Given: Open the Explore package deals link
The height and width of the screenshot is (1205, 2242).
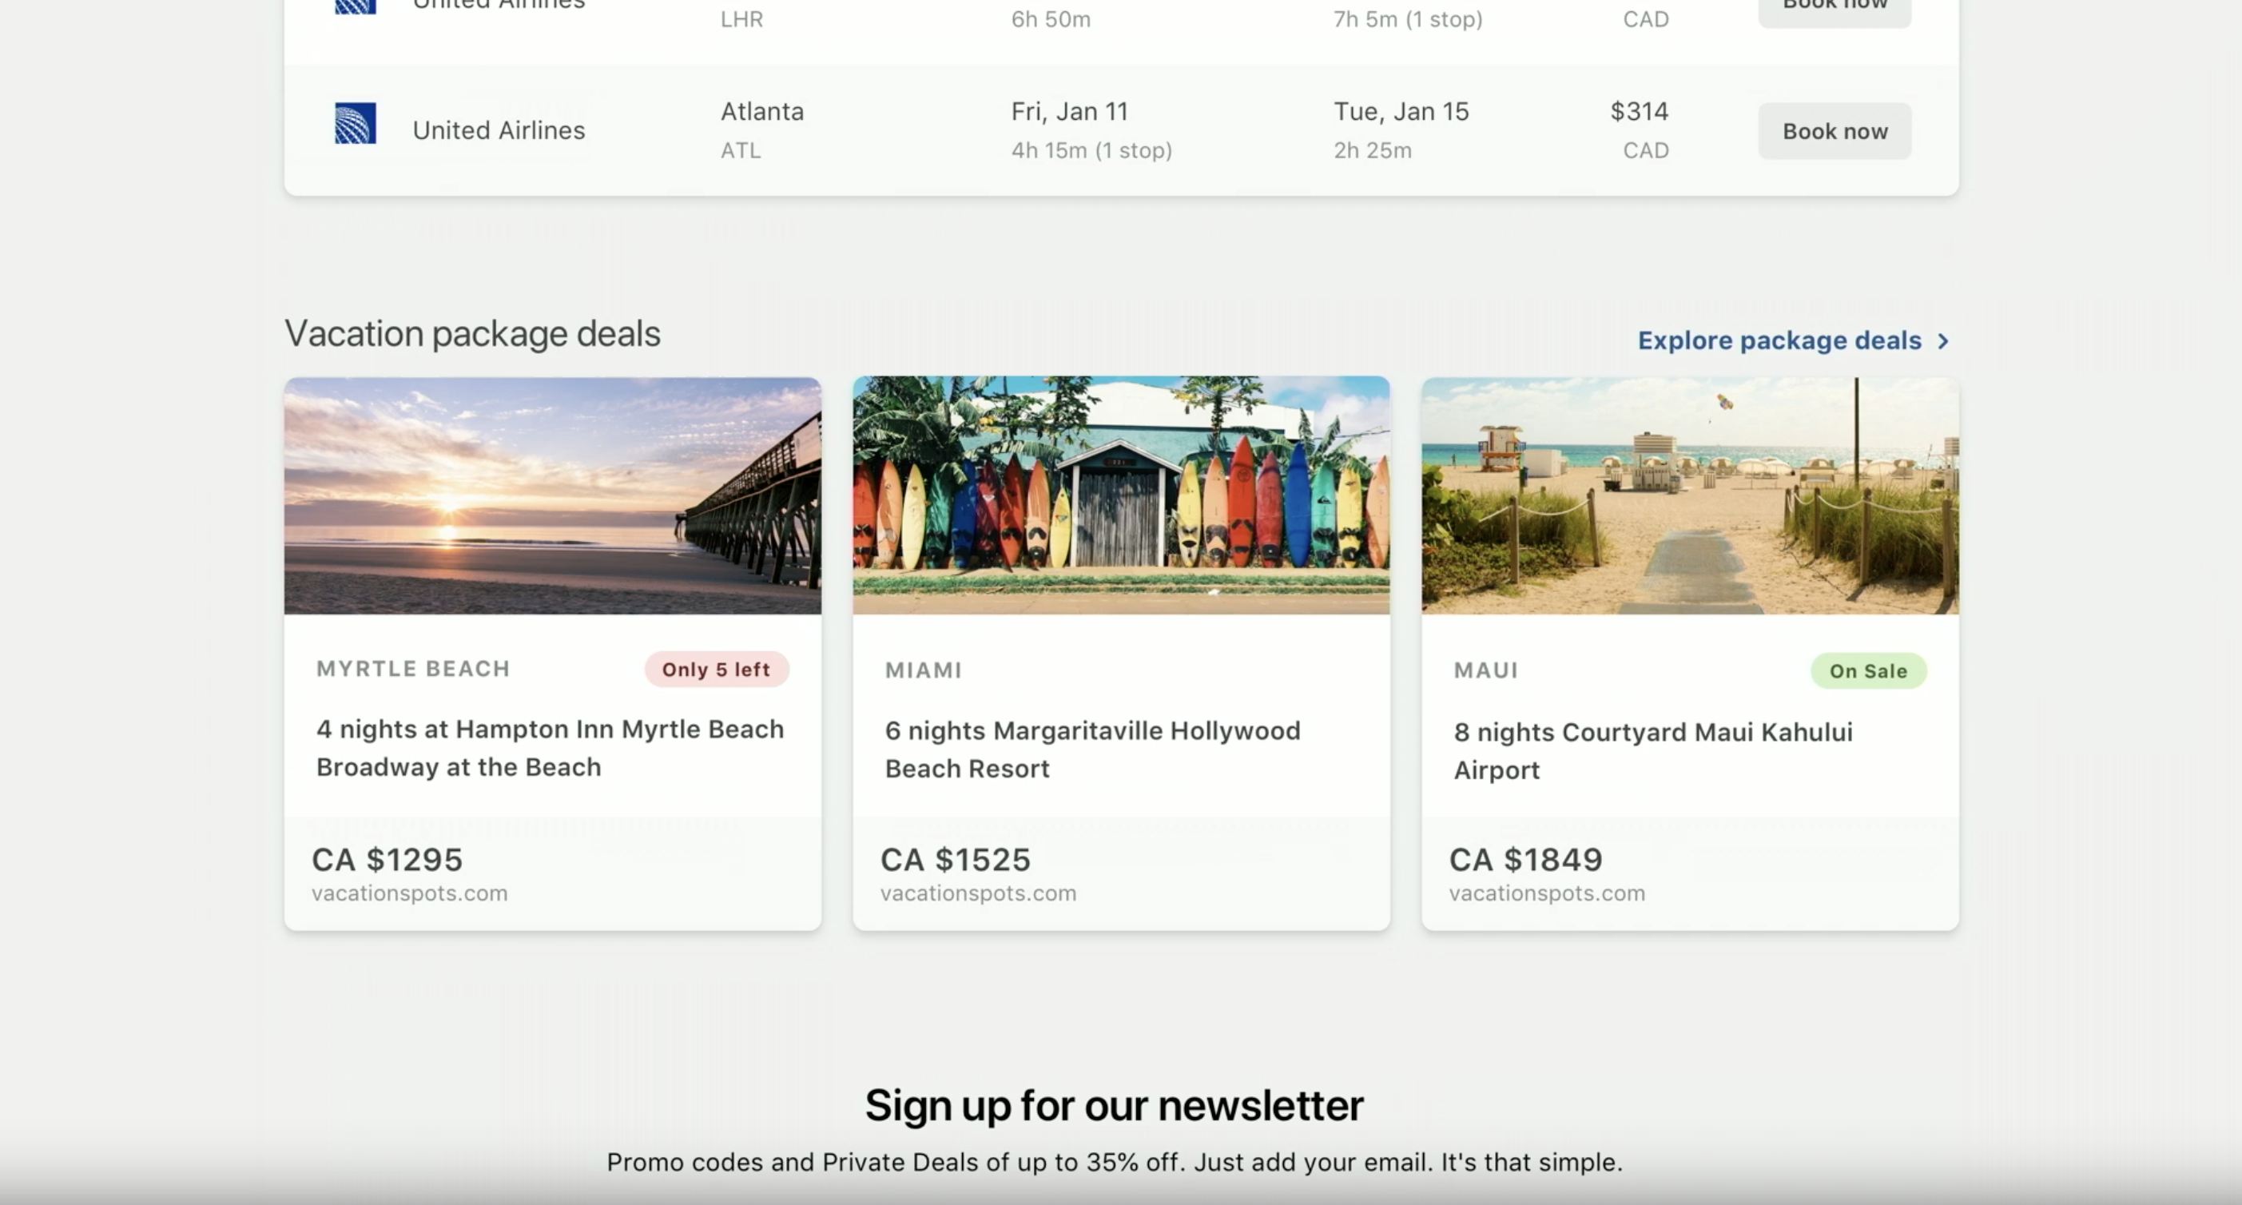Looking at the screenshot, I should click(1779, 340).
